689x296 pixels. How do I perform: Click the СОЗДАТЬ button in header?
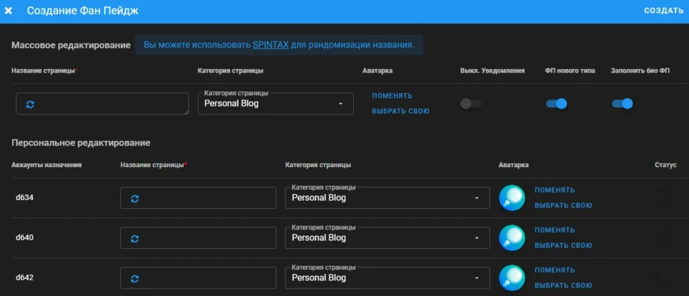coord(663,11)
